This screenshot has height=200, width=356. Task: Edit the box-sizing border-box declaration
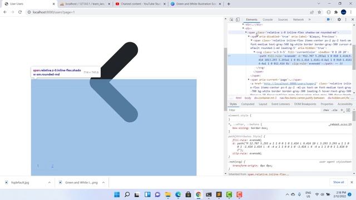250,128
